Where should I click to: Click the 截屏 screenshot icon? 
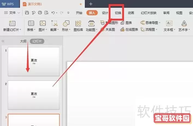pyautogui.click(x=54, y=23)
